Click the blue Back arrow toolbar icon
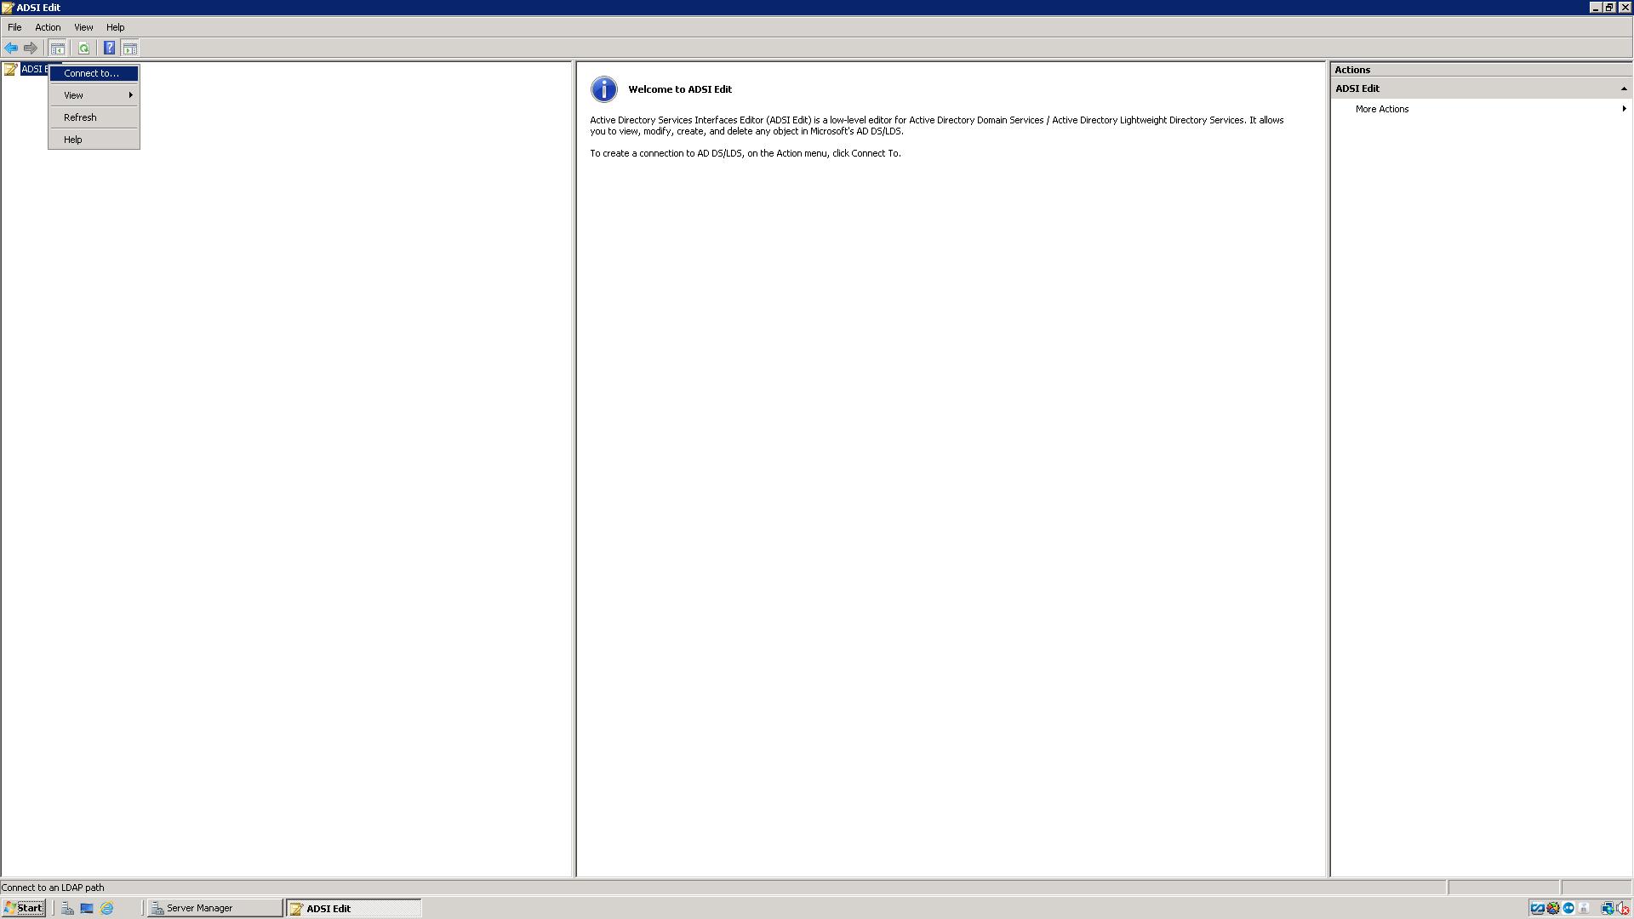 click(x=11, y=49)
